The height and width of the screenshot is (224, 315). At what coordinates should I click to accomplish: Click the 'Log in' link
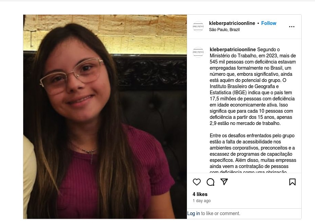[x=193, y=213]
